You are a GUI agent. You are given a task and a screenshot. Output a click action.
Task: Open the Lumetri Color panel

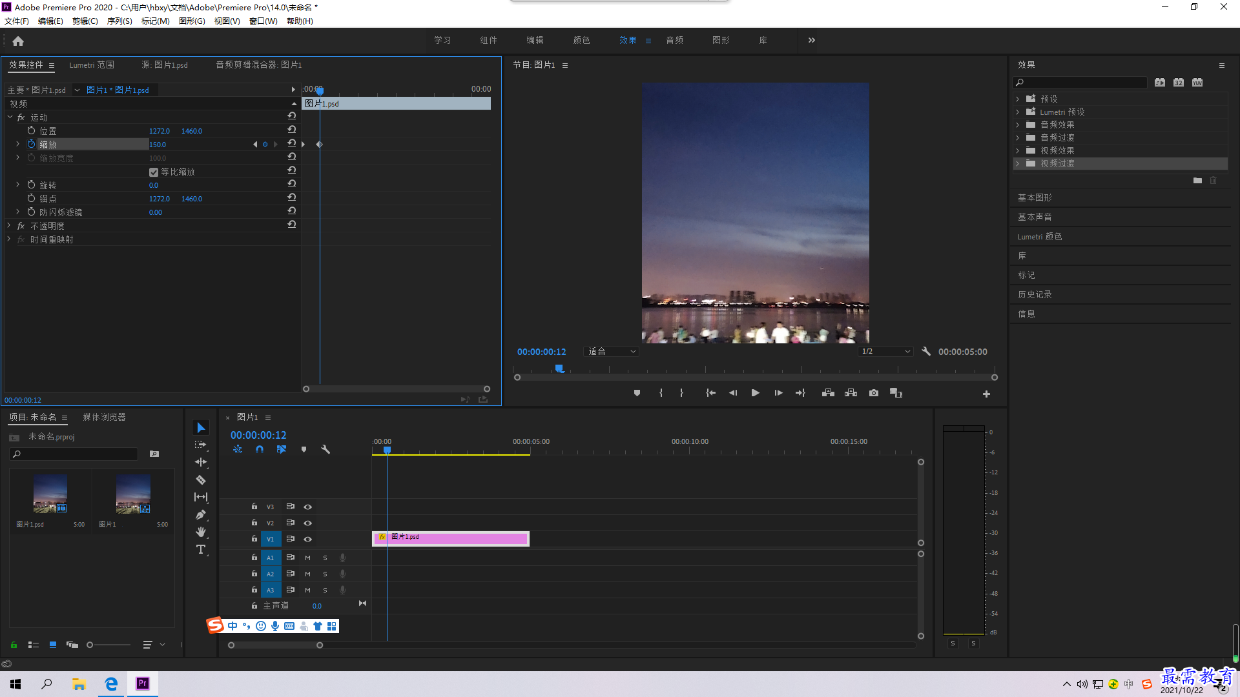1040,236
